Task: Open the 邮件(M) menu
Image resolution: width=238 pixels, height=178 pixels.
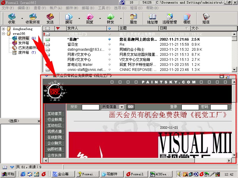Action: point(72,8)
